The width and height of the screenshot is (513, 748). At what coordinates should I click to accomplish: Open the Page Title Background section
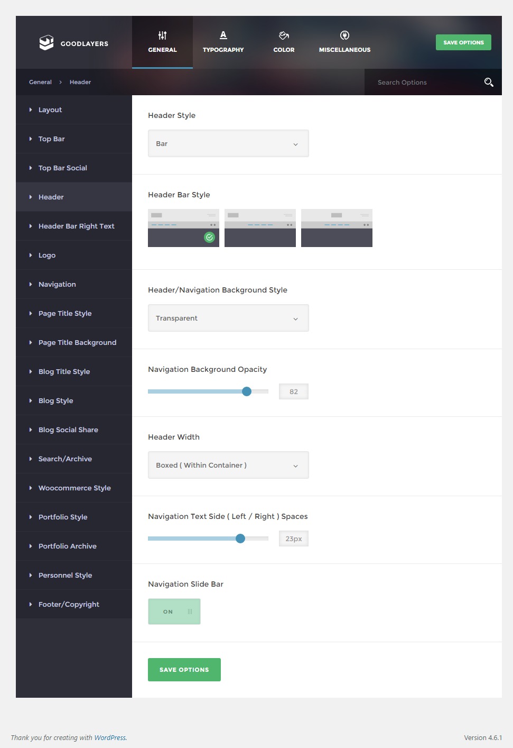(77, 343)
